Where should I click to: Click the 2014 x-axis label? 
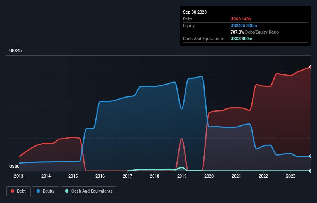(x=46, y=176)
